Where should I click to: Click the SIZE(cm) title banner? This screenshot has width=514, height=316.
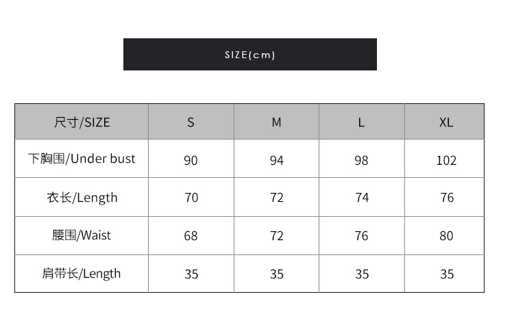pos(249,55)
